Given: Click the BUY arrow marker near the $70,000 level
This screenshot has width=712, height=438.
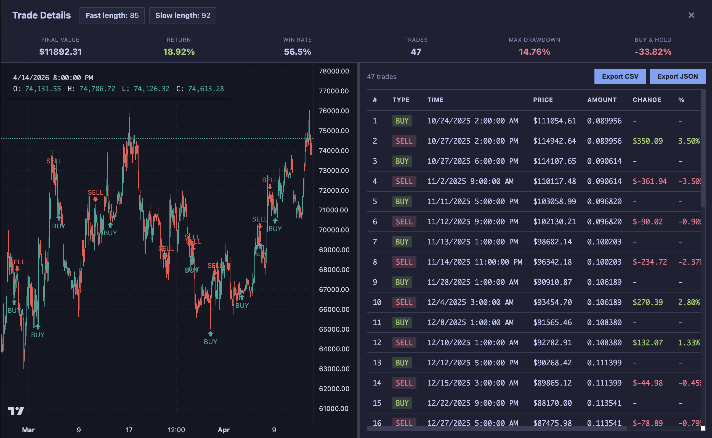Looking at the screenshot, I should click(x=275, y=221).
